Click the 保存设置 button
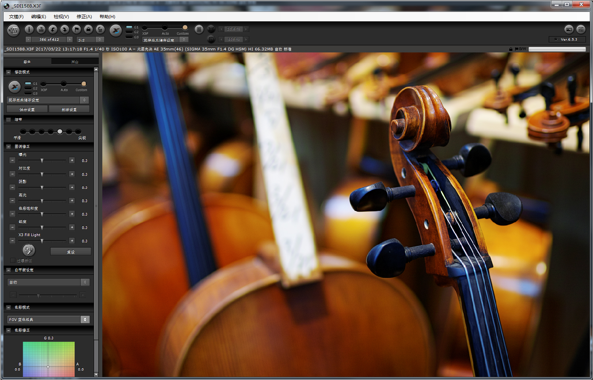The image size is (593, 380). [27, 109]
